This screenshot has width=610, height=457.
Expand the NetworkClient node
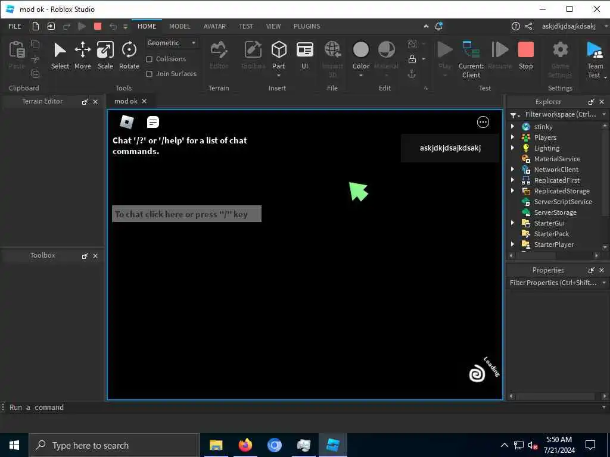(512, 169)
